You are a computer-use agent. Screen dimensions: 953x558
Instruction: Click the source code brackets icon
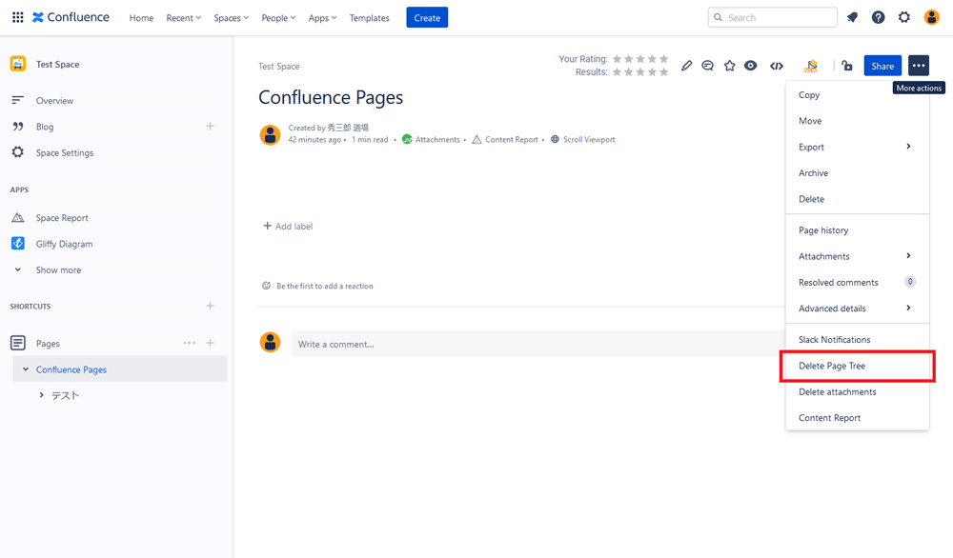(777, 66)
